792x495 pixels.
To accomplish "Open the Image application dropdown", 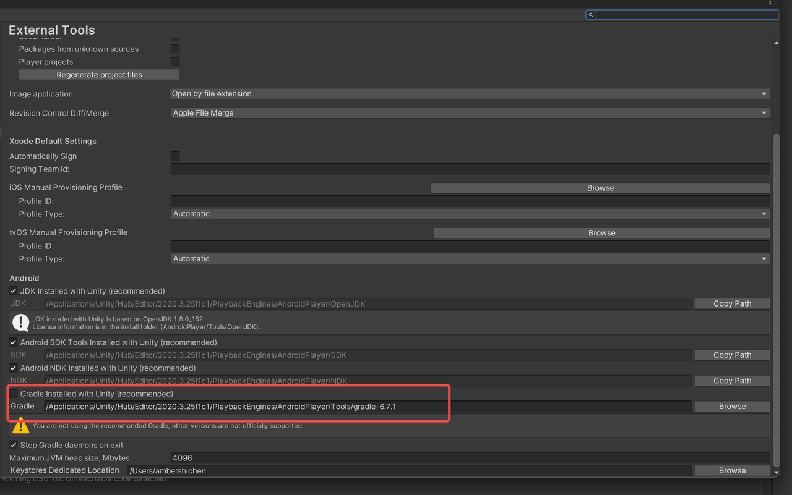I will tap(470, 94).
